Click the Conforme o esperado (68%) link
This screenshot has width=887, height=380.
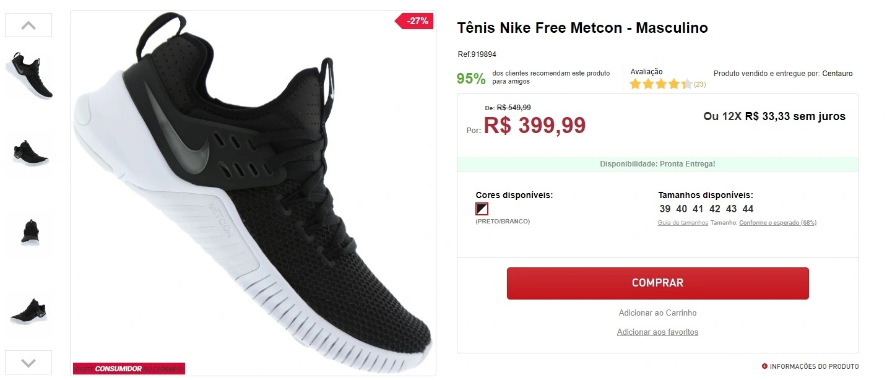pyautogui.click(x=777, y=222)
